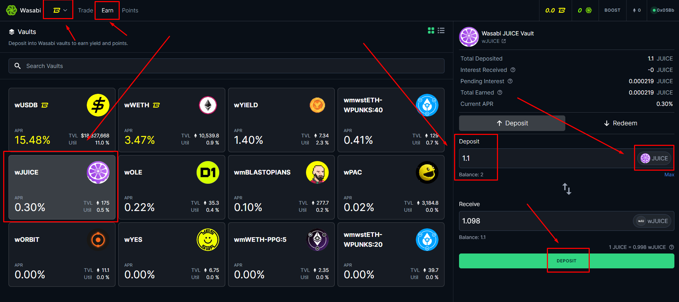Click the Wasabi JUICE Vault logo
Screen dimensions: 679x302
tap(469, 37)
